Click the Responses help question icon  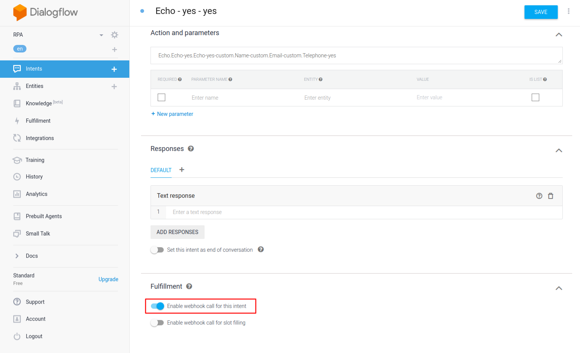[191, 149]
